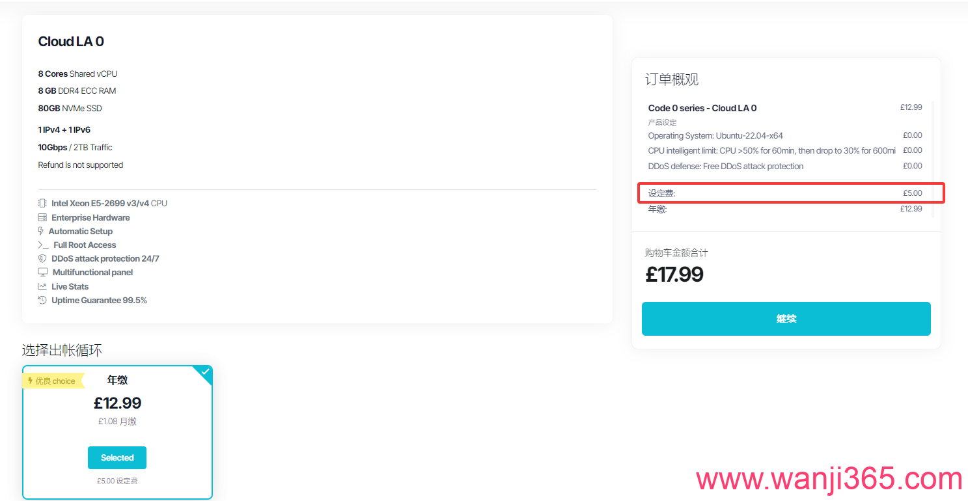Click the server icon beside Enterprise Hardware

coord(42,218)
